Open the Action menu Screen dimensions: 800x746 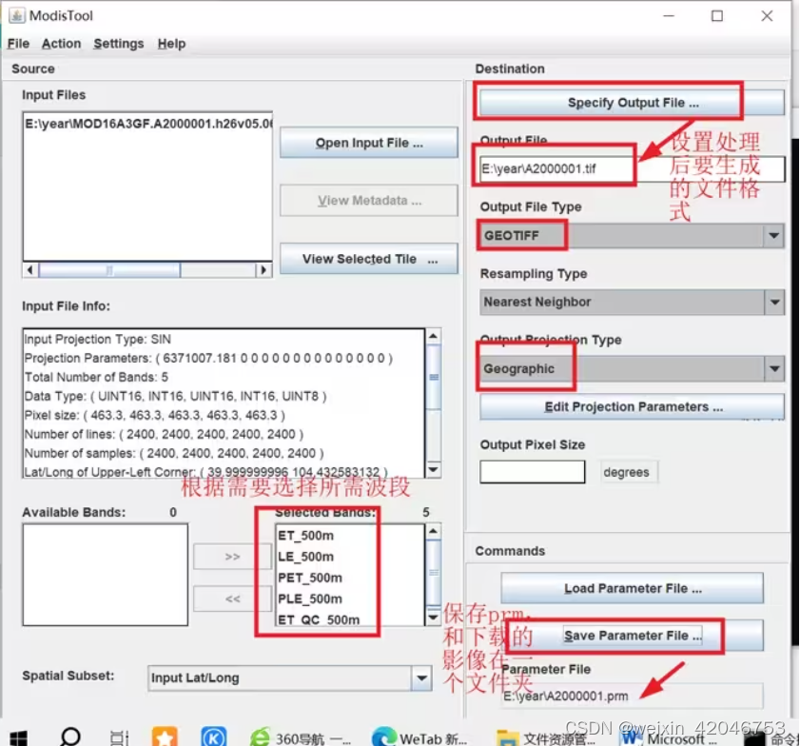[61, 43]
